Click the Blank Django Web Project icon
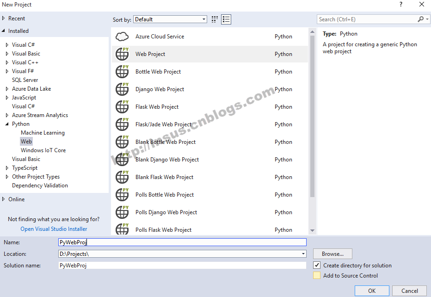This screenshot has width=431, height=297. pyautogui.click(x=122, y=160)
